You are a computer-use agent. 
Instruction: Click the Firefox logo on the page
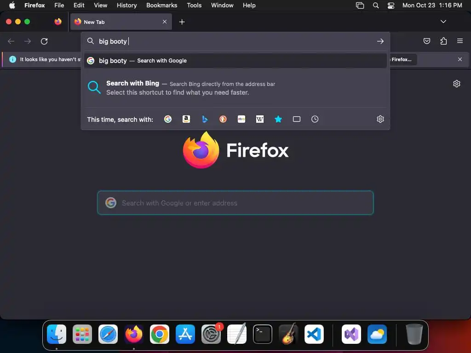(201, 150)
